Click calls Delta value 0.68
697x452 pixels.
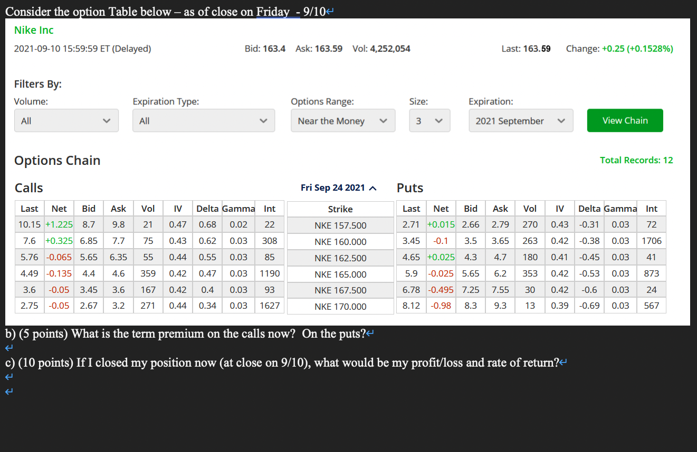point(207,224)
